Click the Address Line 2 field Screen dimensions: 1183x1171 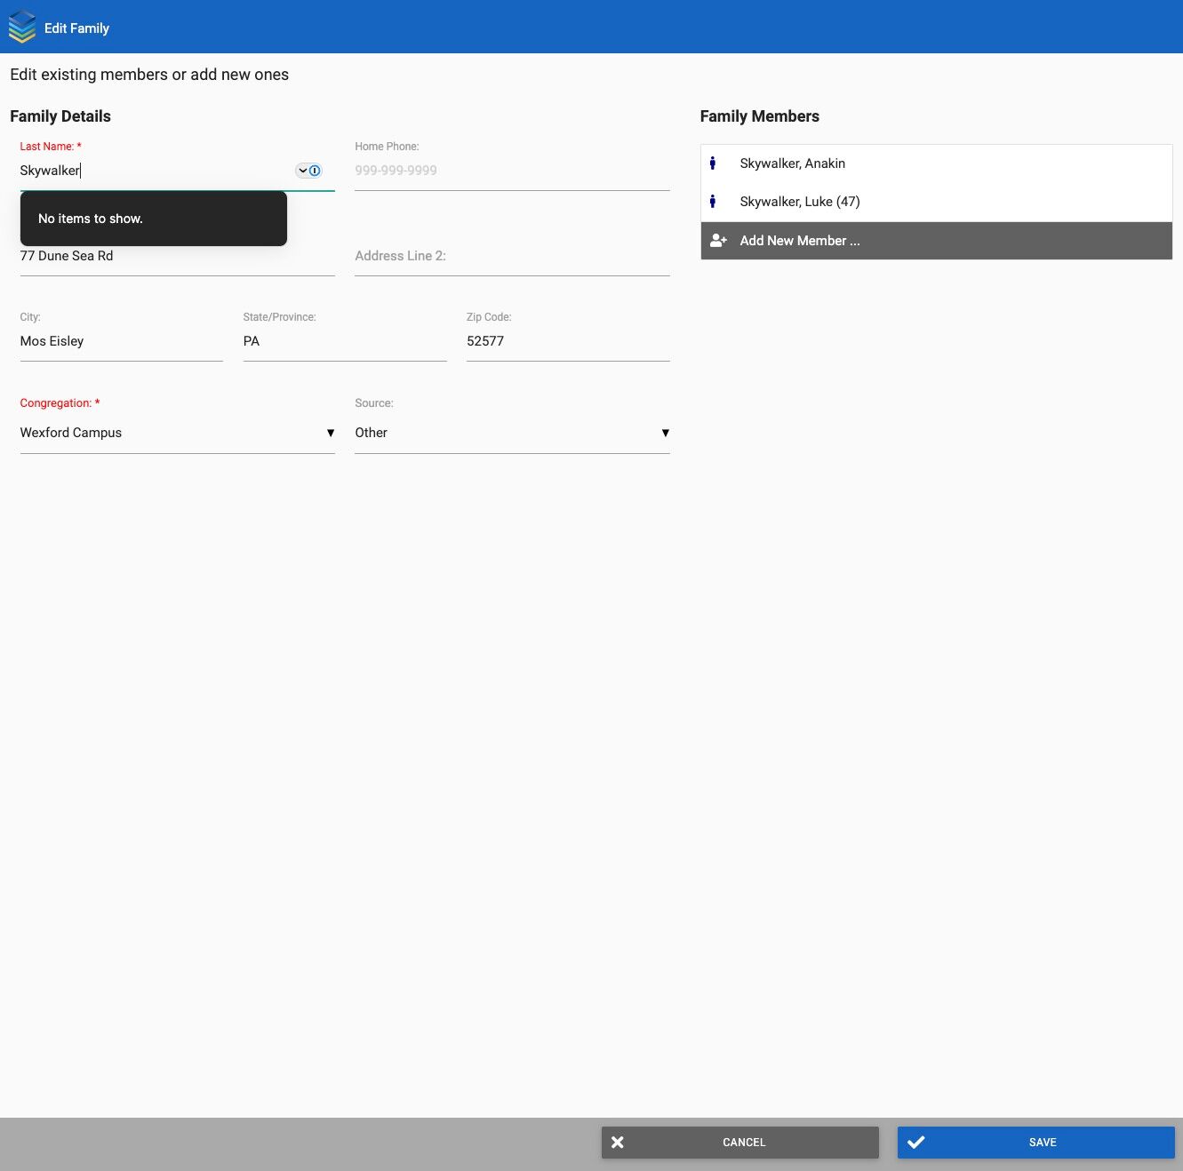[x=512, y=256]
